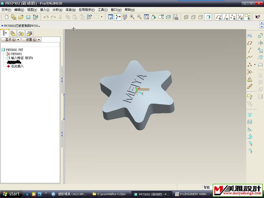
Task: Open the 显示 dropdown in model tree
Action: coord(11,39)
